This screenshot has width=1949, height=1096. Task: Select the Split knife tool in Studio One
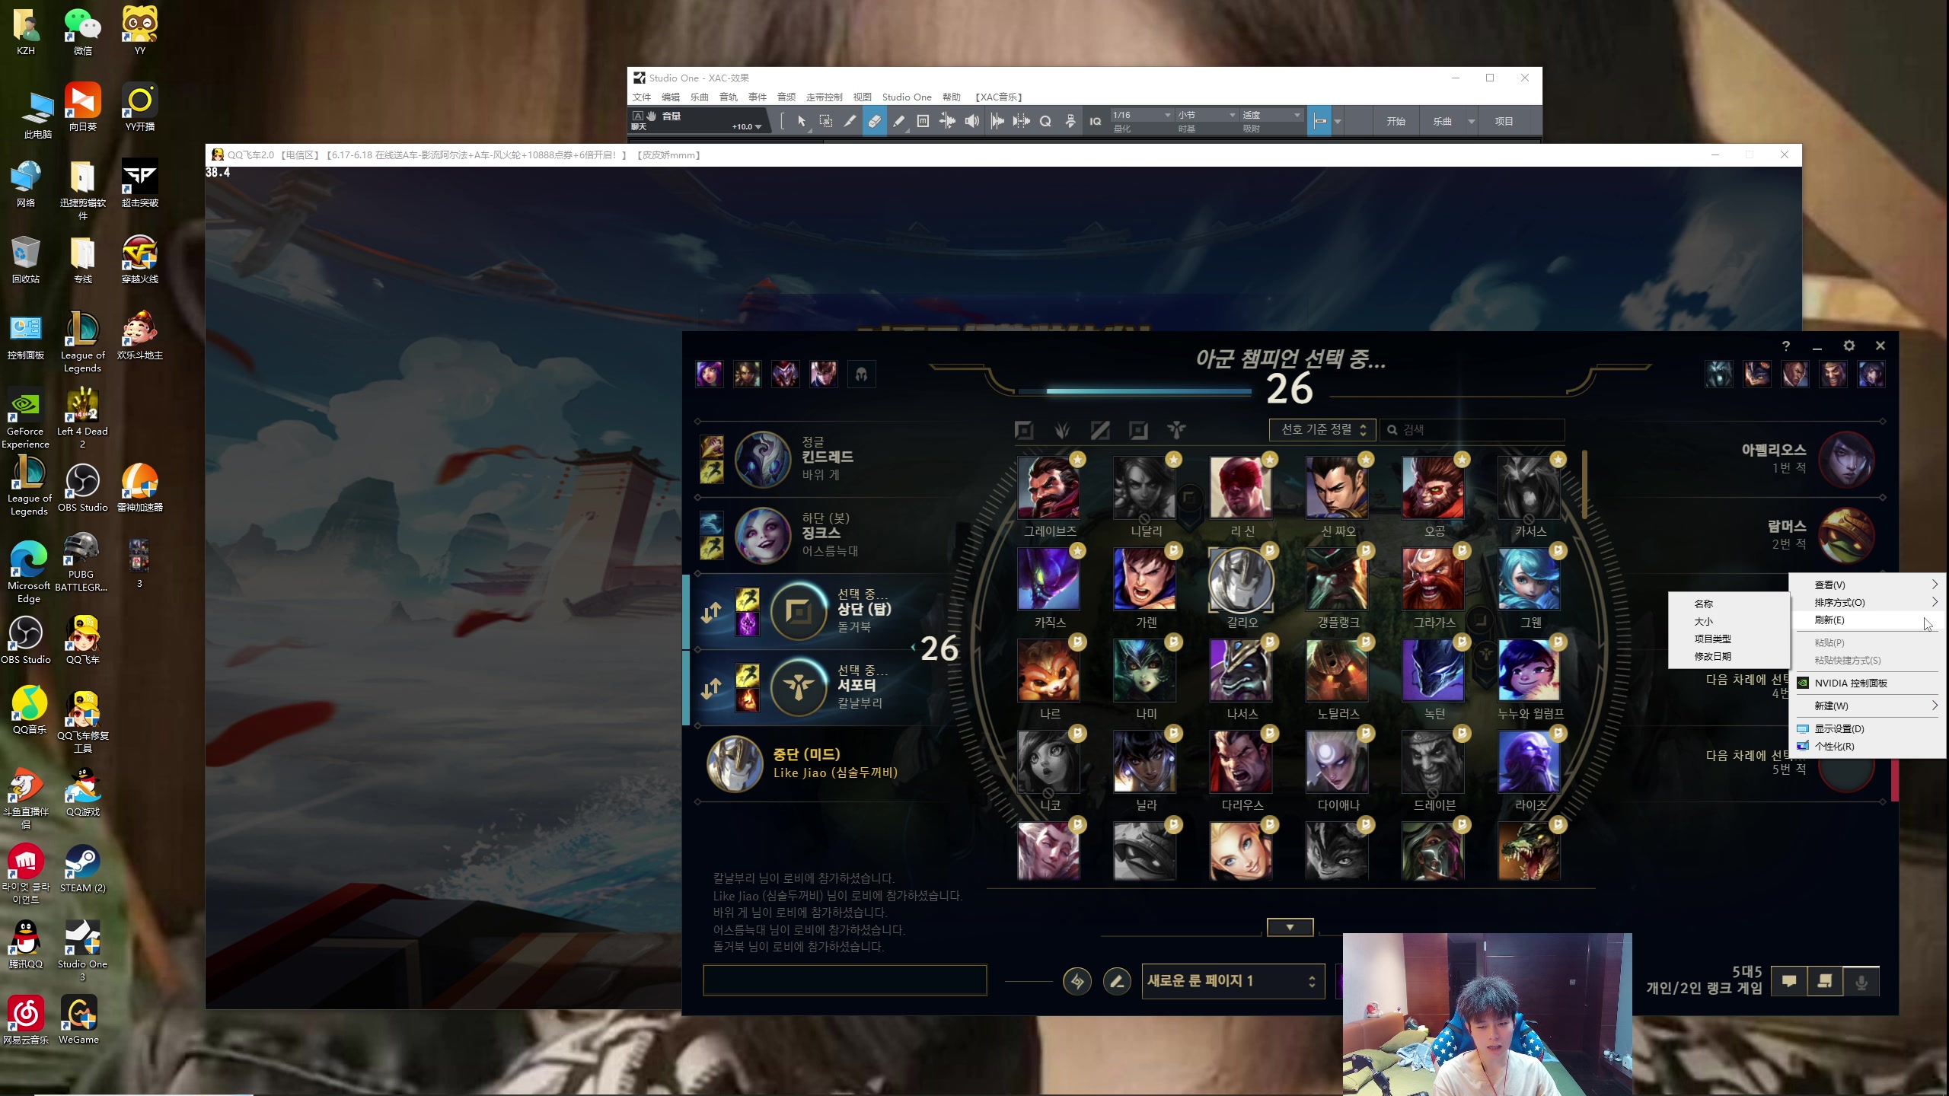click(x=850, y=121)
